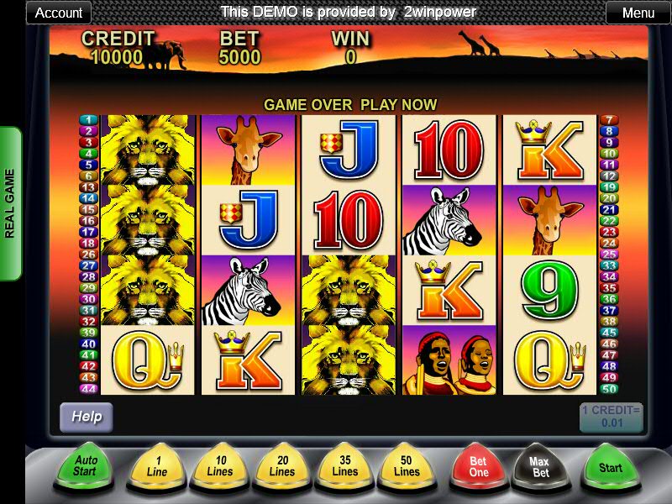
Task: Select the 35 Lines button
Action: click(345, 468)
